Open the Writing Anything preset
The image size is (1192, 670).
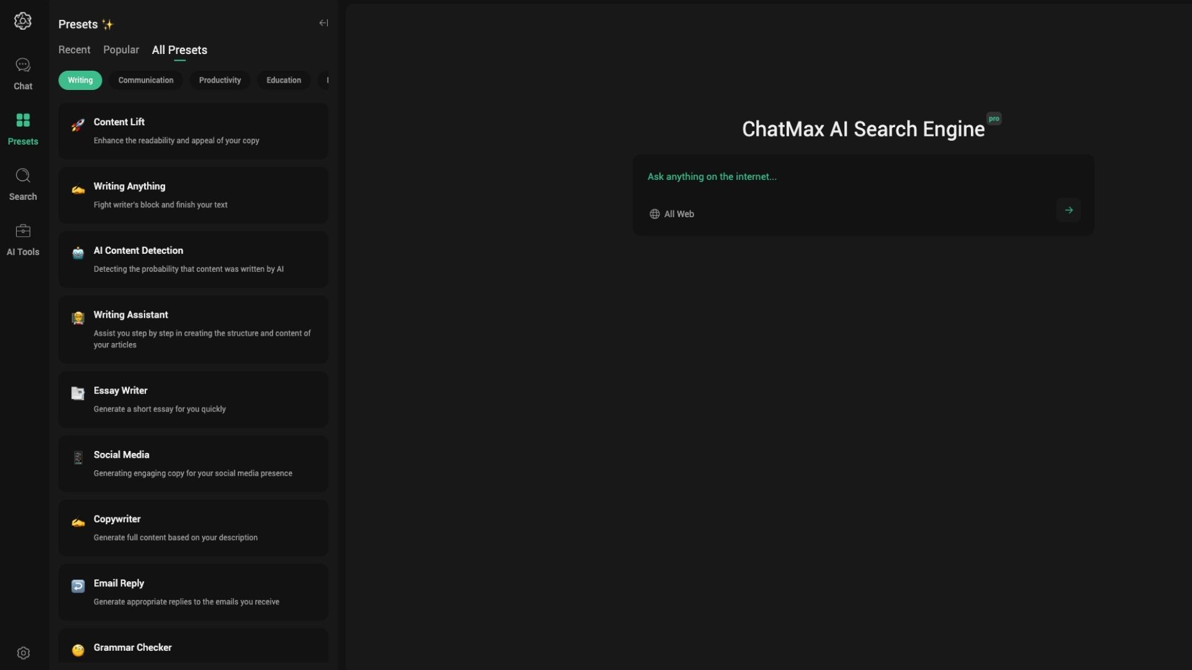tap(193, 195)
